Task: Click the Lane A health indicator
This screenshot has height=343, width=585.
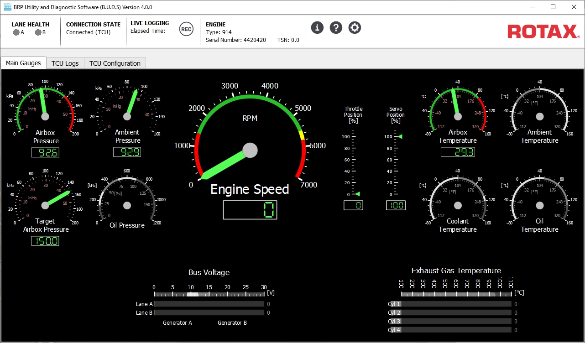Action: pos(16,32)
